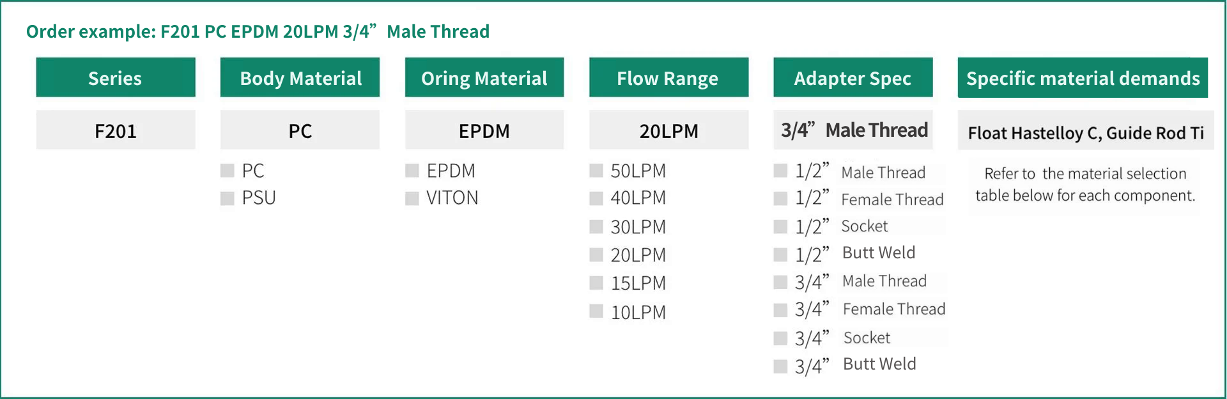
Task: Check the 3/4" Male Thread option
Action: (780, 282)
